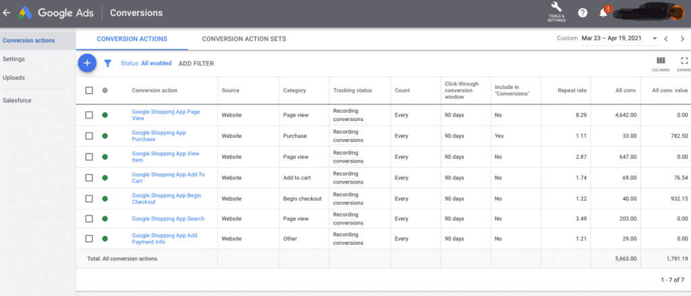The height and width of the screenshot is (296, 691).
Task: Click green status dot for Begin Checkout row
Action: tap(105, 198)
